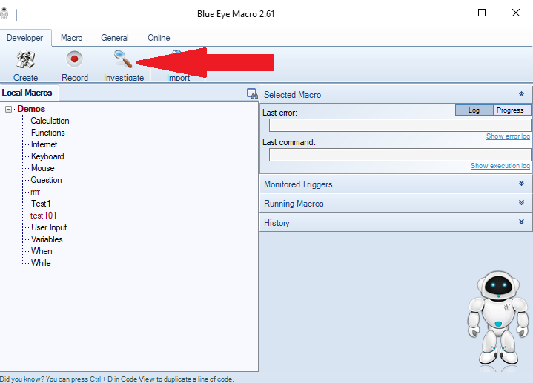Viewport: 533px width, 383px height.
Task: Switch to the Developer tab
Action: [x=24, y=38]
